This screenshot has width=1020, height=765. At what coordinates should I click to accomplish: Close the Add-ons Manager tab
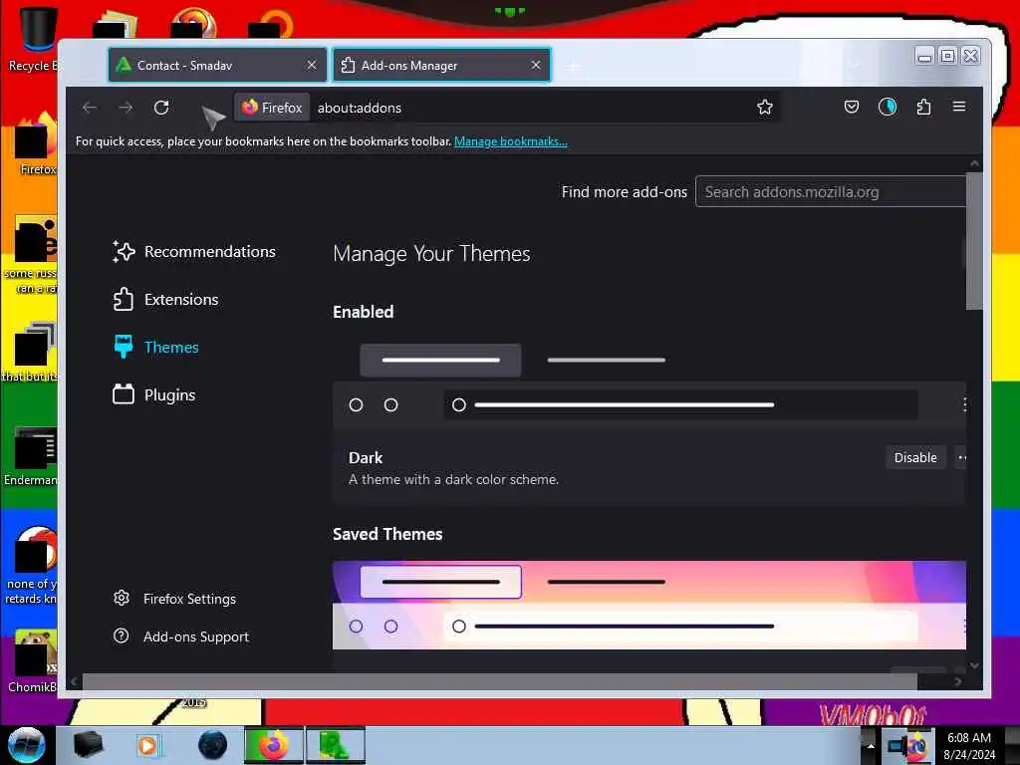(x=535, y=65)
